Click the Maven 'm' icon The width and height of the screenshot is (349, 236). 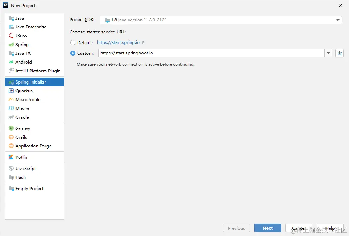pyautogui.click(x=11, y=109)
